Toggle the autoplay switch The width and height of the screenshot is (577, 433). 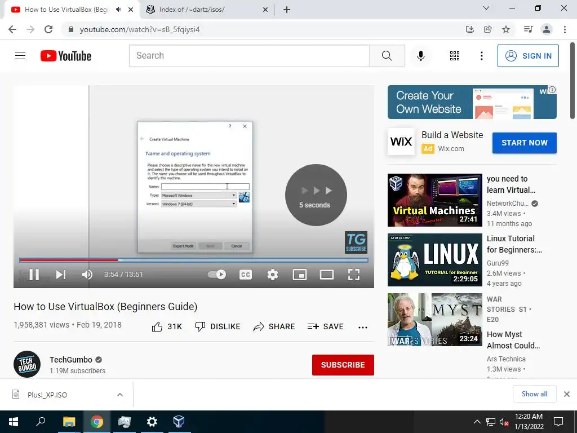217,275
